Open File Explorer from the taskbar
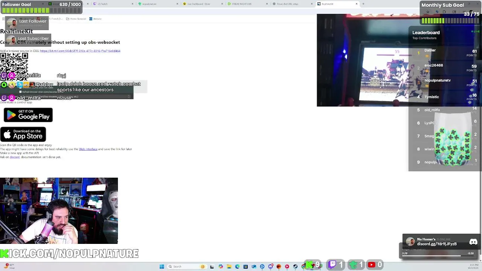Image resolution: width=482 pixels, height=271 pixels. click(229, 266)
